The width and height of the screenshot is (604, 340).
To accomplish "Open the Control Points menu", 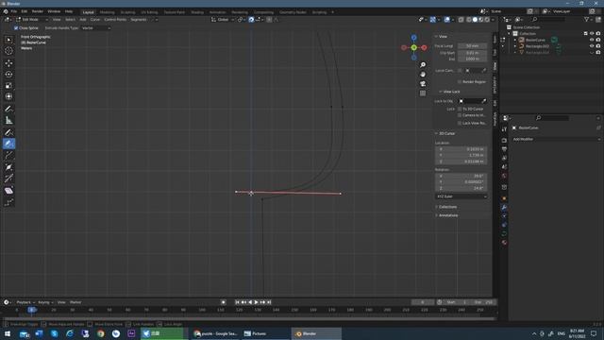I will (115, 20).
